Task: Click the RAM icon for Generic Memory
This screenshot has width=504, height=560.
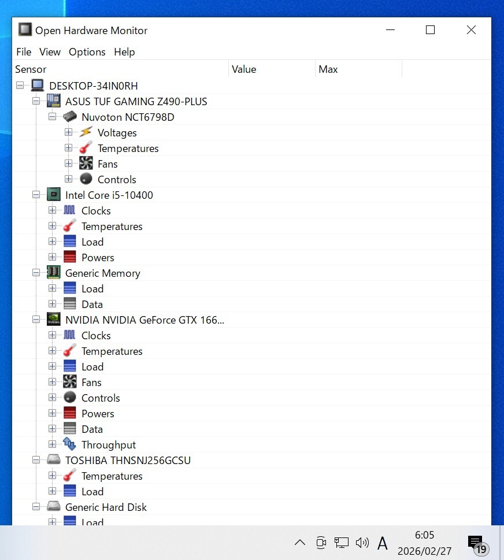Action: coord(54,273)
